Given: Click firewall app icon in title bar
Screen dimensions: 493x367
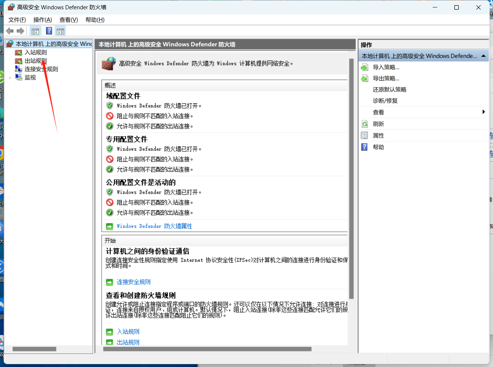Looking at the screenshot, I should pos(11,7).
